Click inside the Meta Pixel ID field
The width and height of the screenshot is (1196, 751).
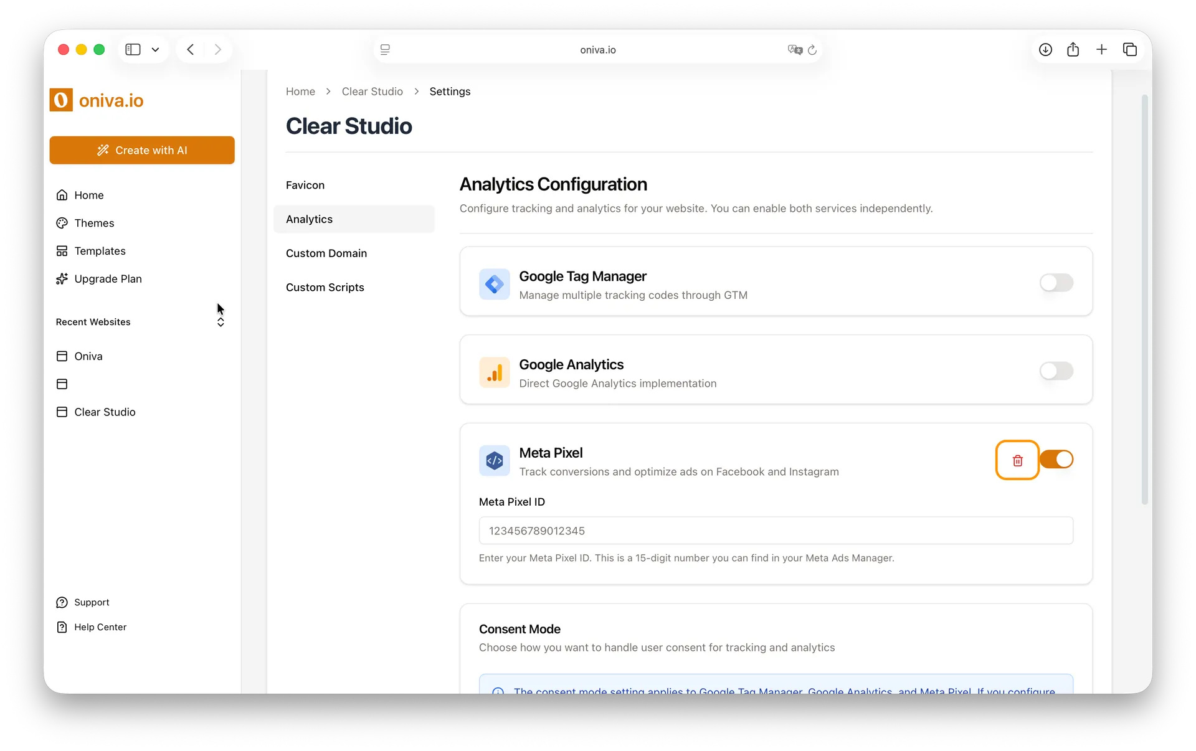774,531
